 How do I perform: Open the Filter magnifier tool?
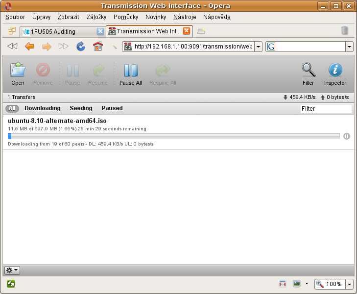pyautogui.click(x=309, y=73)
